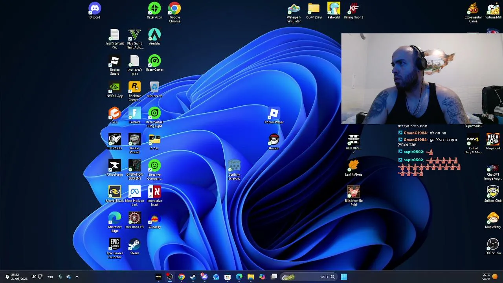Click the taskbar search box
503x283 pixels.
[309, 277]
